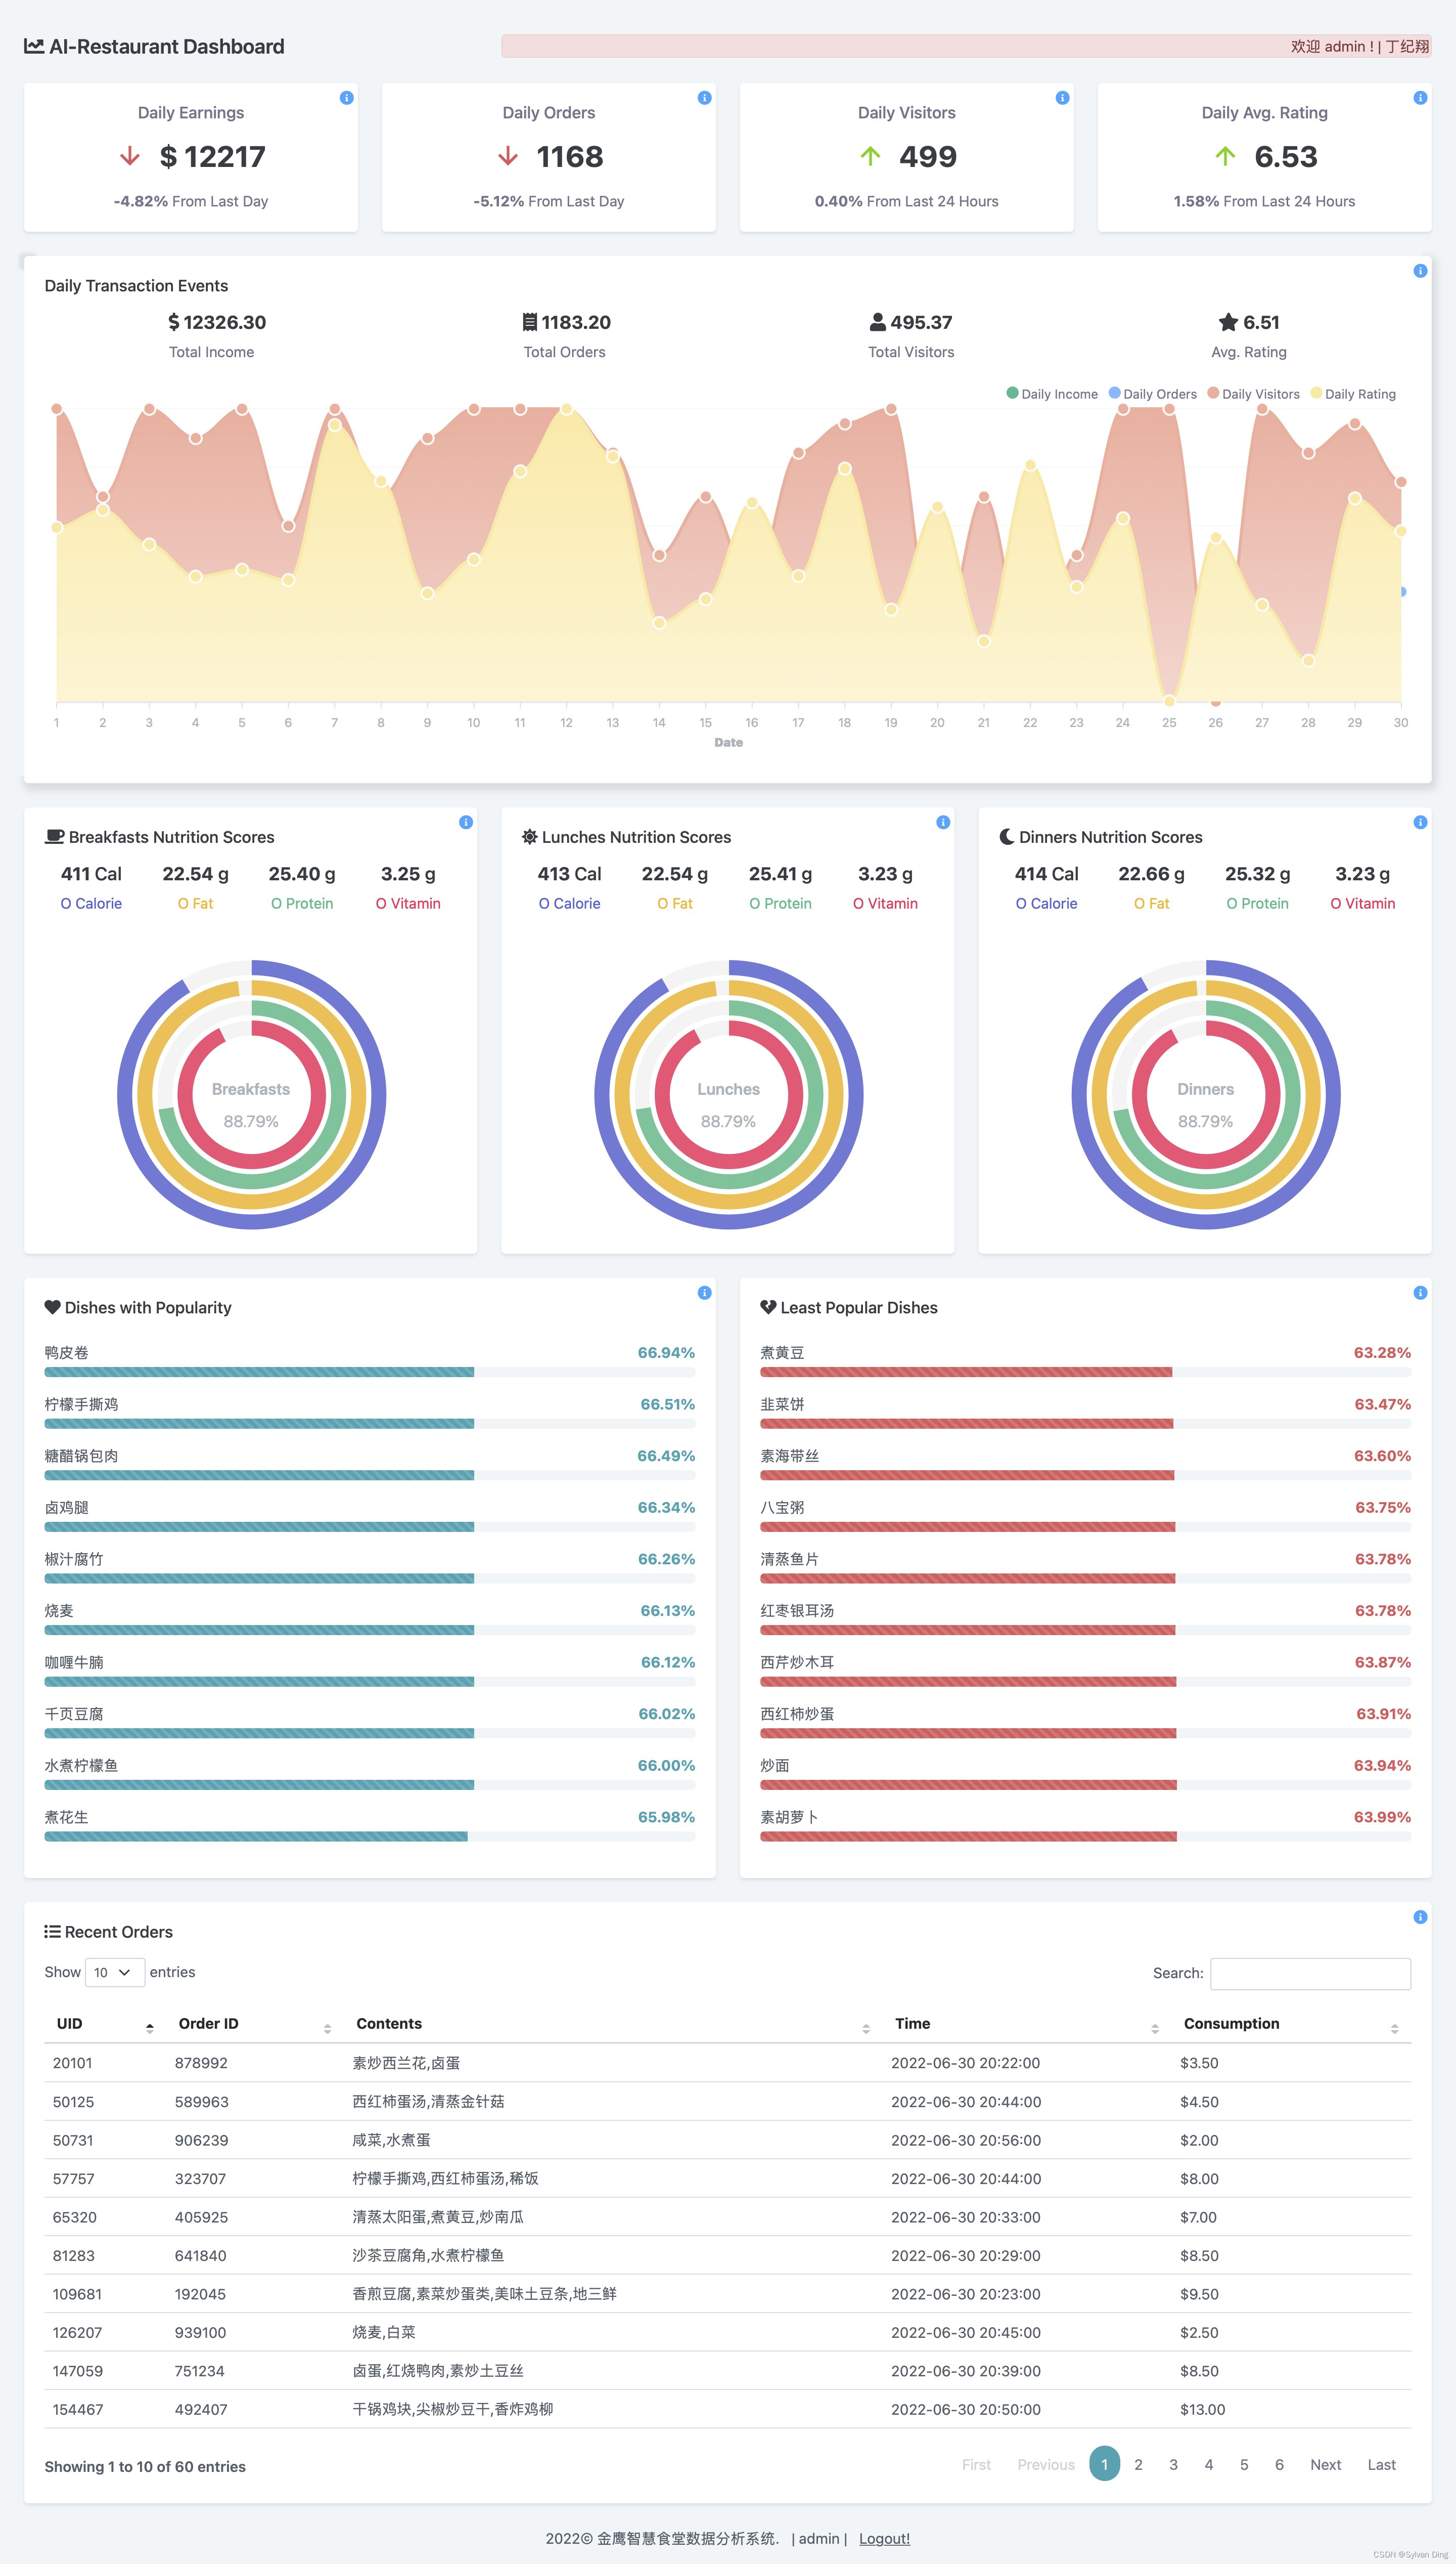The image size is (1456, 2564).
Task: Click the chart-line logo icon beside AI-Restaurant Dashboard
Action: coord(34,46)
